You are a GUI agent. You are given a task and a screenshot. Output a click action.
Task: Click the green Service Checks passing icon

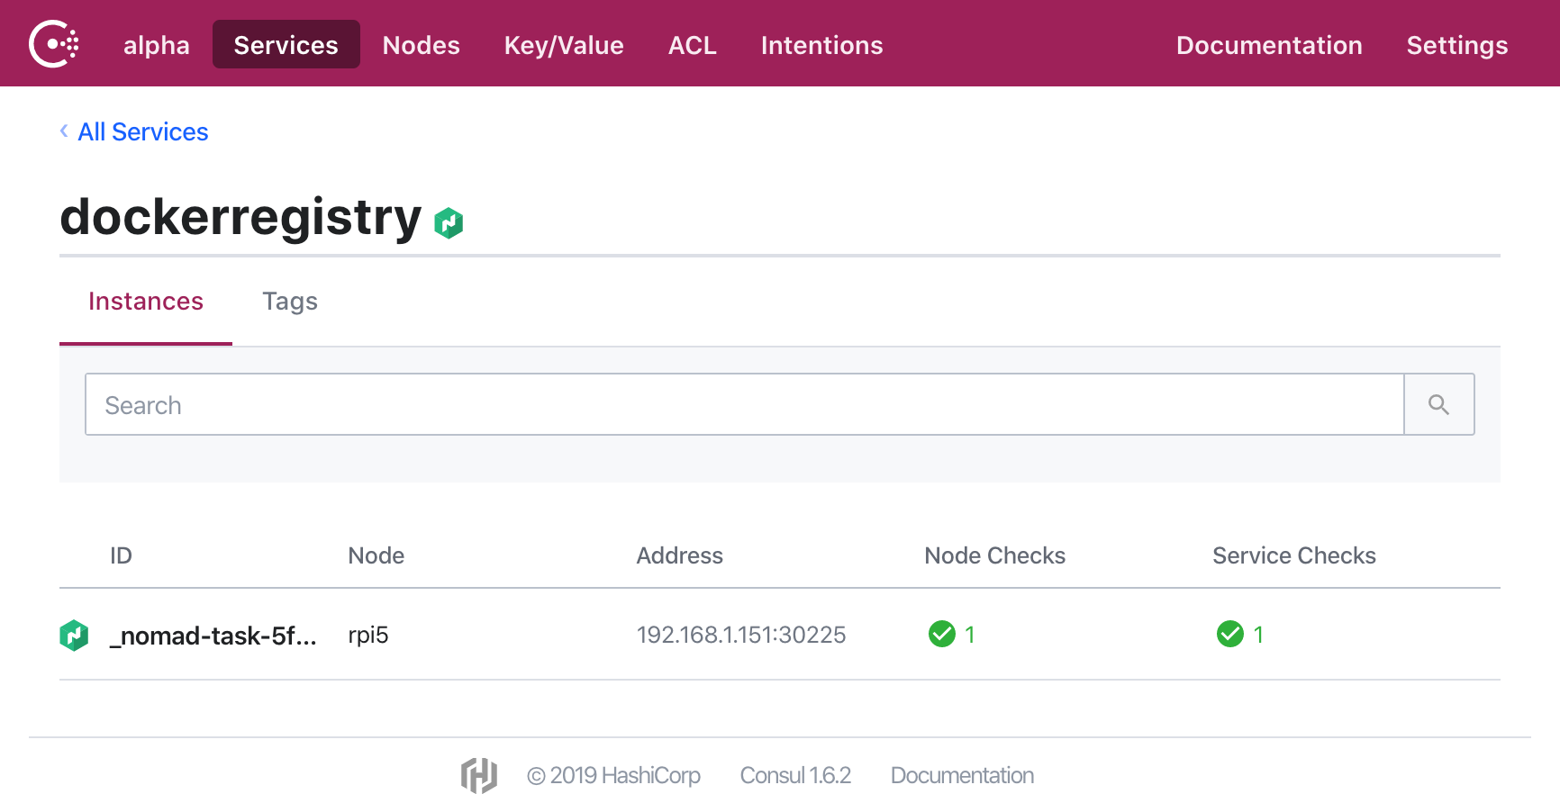click(x=1230, y=634)
